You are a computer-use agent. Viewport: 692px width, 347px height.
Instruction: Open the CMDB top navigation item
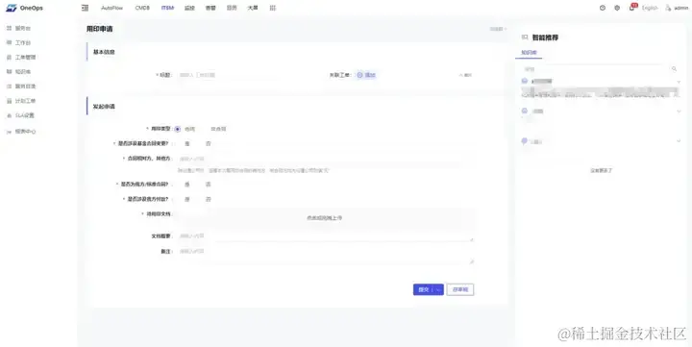[x=142, y=8]
